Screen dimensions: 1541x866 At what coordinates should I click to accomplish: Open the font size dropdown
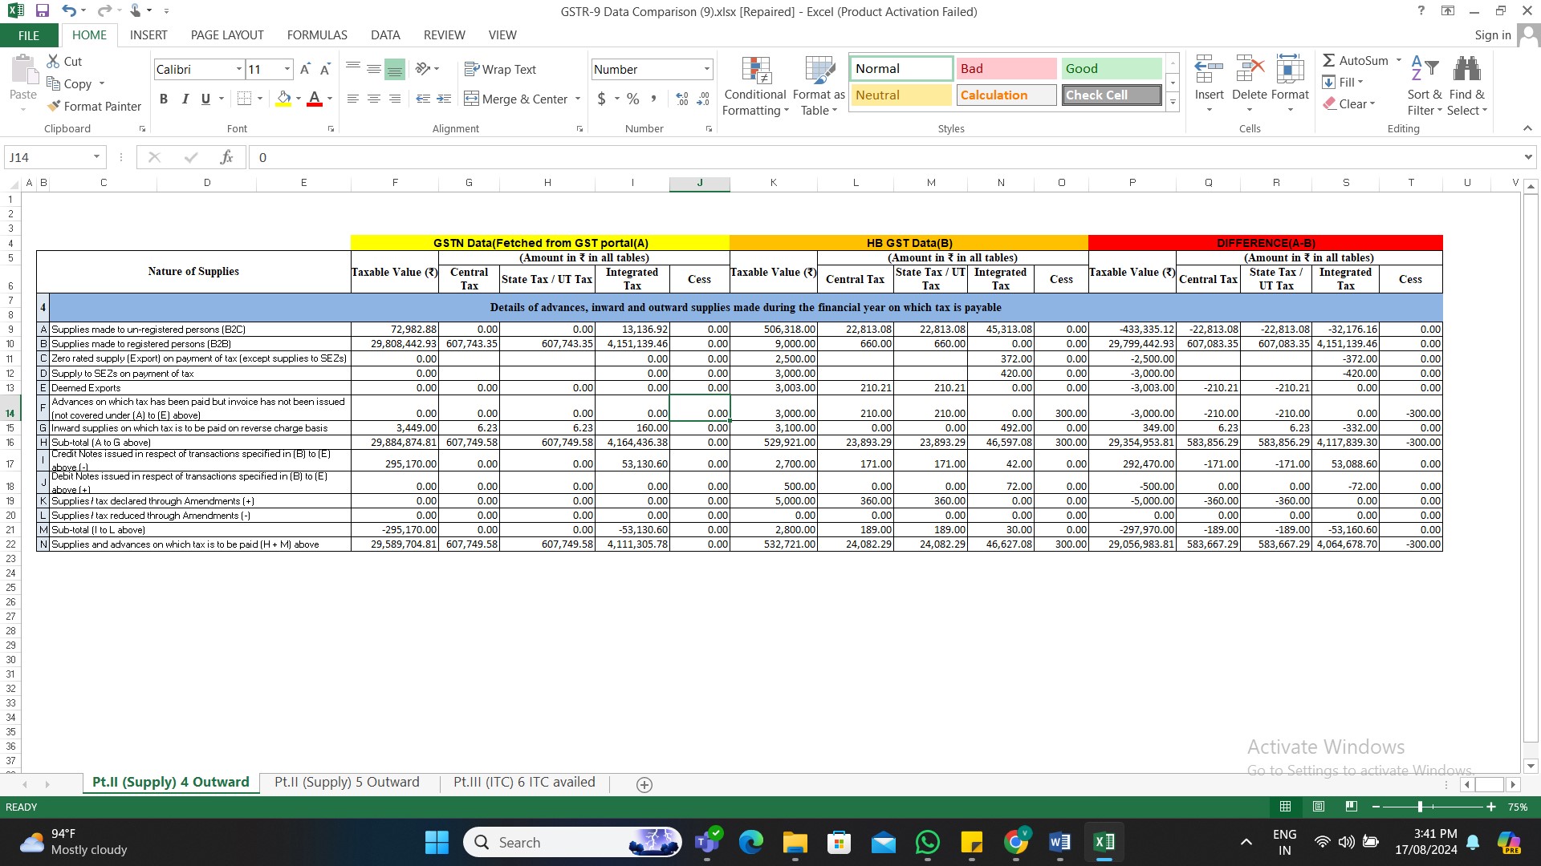(287, 70)
